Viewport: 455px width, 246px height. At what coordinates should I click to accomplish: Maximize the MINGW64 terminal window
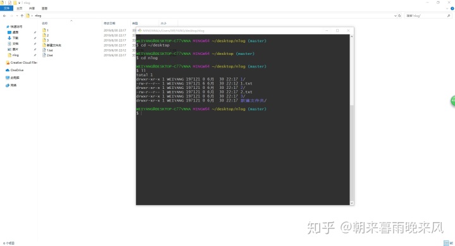[x=337, y=30]
